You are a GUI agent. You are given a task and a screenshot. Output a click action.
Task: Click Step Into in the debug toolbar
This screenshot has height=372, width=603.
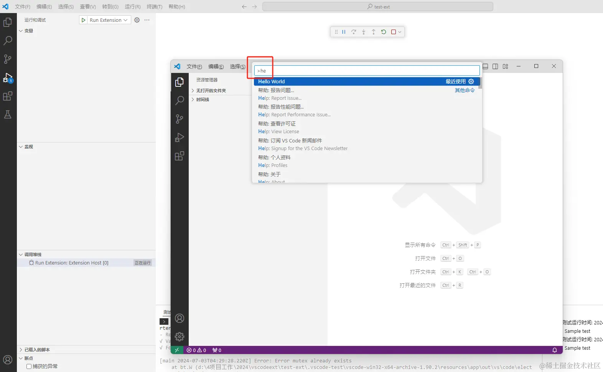[364, 32]
